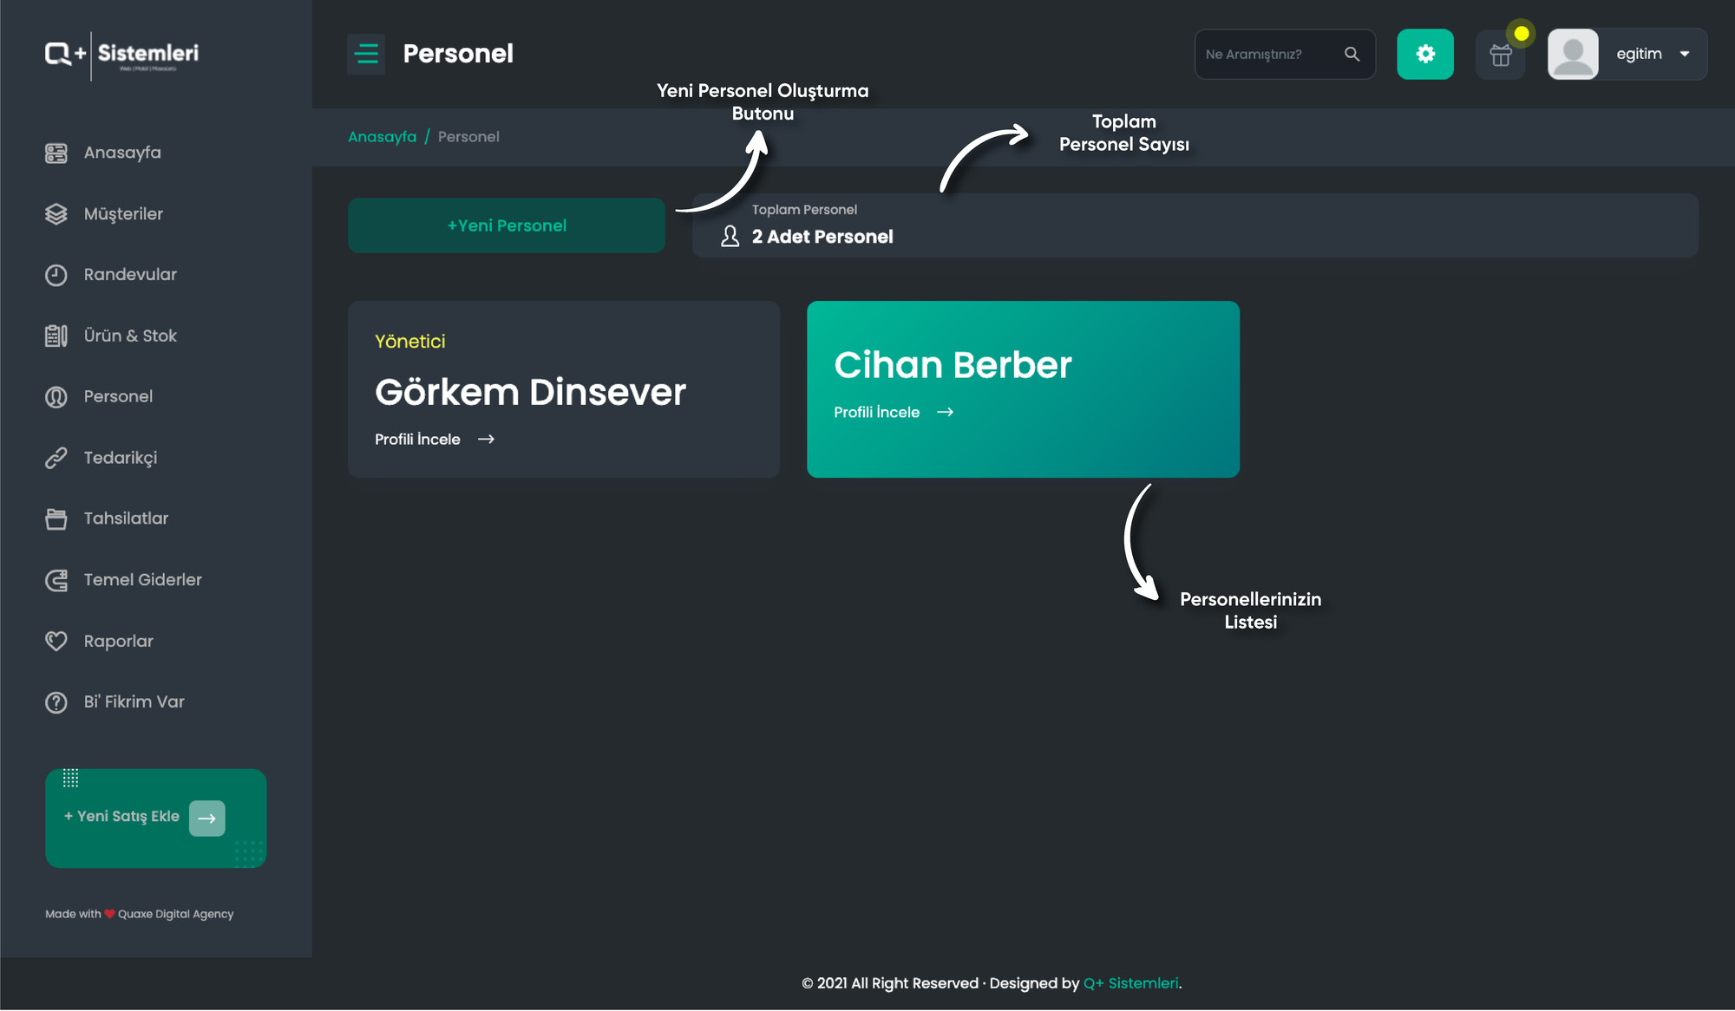The image size is (1735, 1011).
Task: Click the Anasayfa breadcrumb link
Action: click(x=382, y=137)
